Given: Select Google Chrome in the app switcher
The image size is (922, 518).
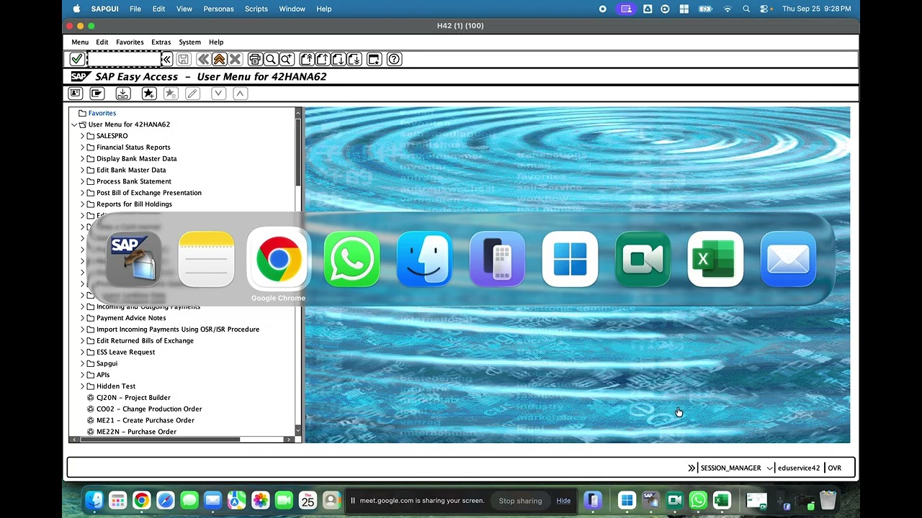Looking at the screenshot, I should tap(278, 259).
